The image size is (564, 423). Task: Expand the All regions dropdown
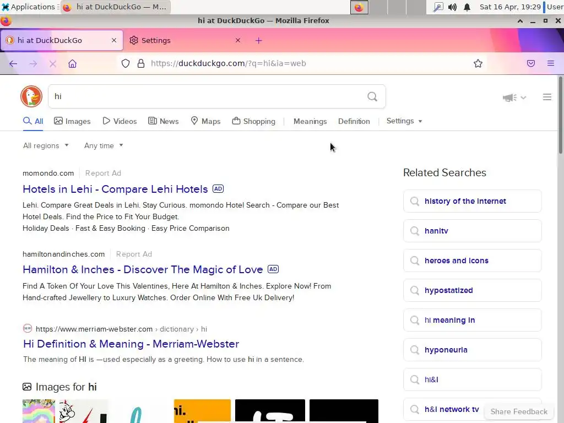click(46, 145)
